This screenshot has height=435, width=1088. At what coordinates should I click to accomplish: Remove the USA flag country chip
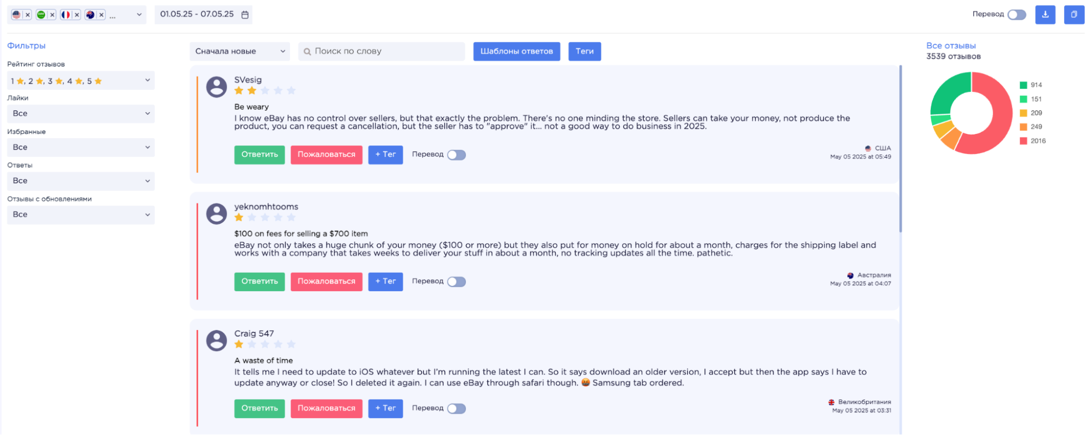point(28,15)
